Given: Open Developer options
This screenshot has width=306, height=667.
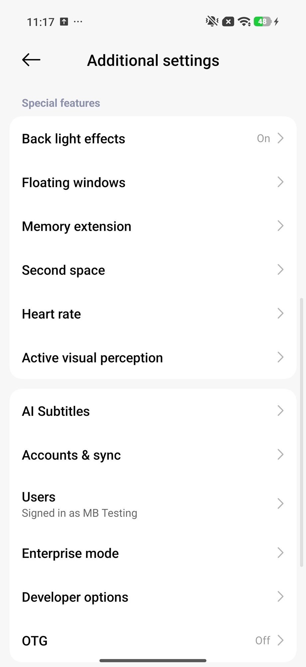Looking at the screenshot, I should [153, 597].
